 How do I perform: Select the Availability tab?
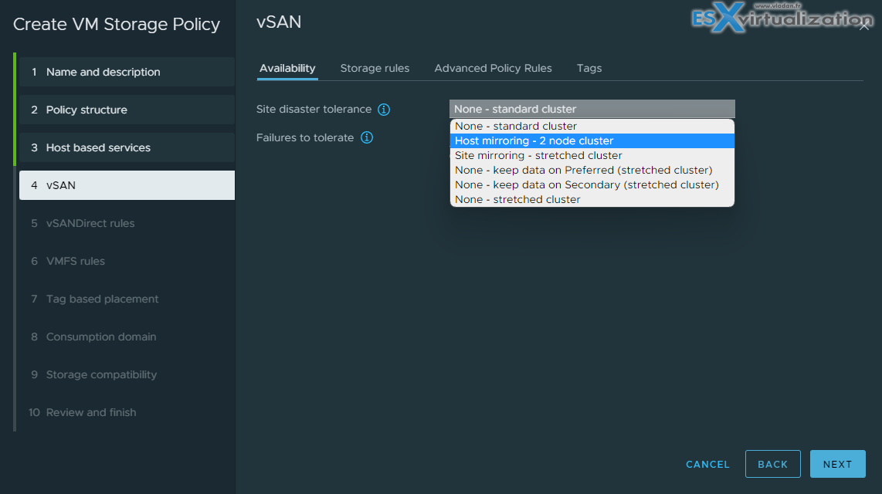tap(287, 69)
